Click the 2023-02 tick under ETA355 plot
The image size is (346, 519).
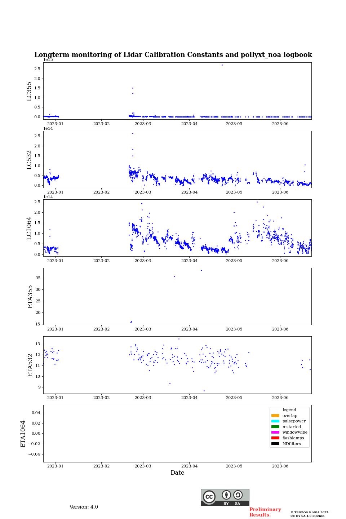[101, 329]
